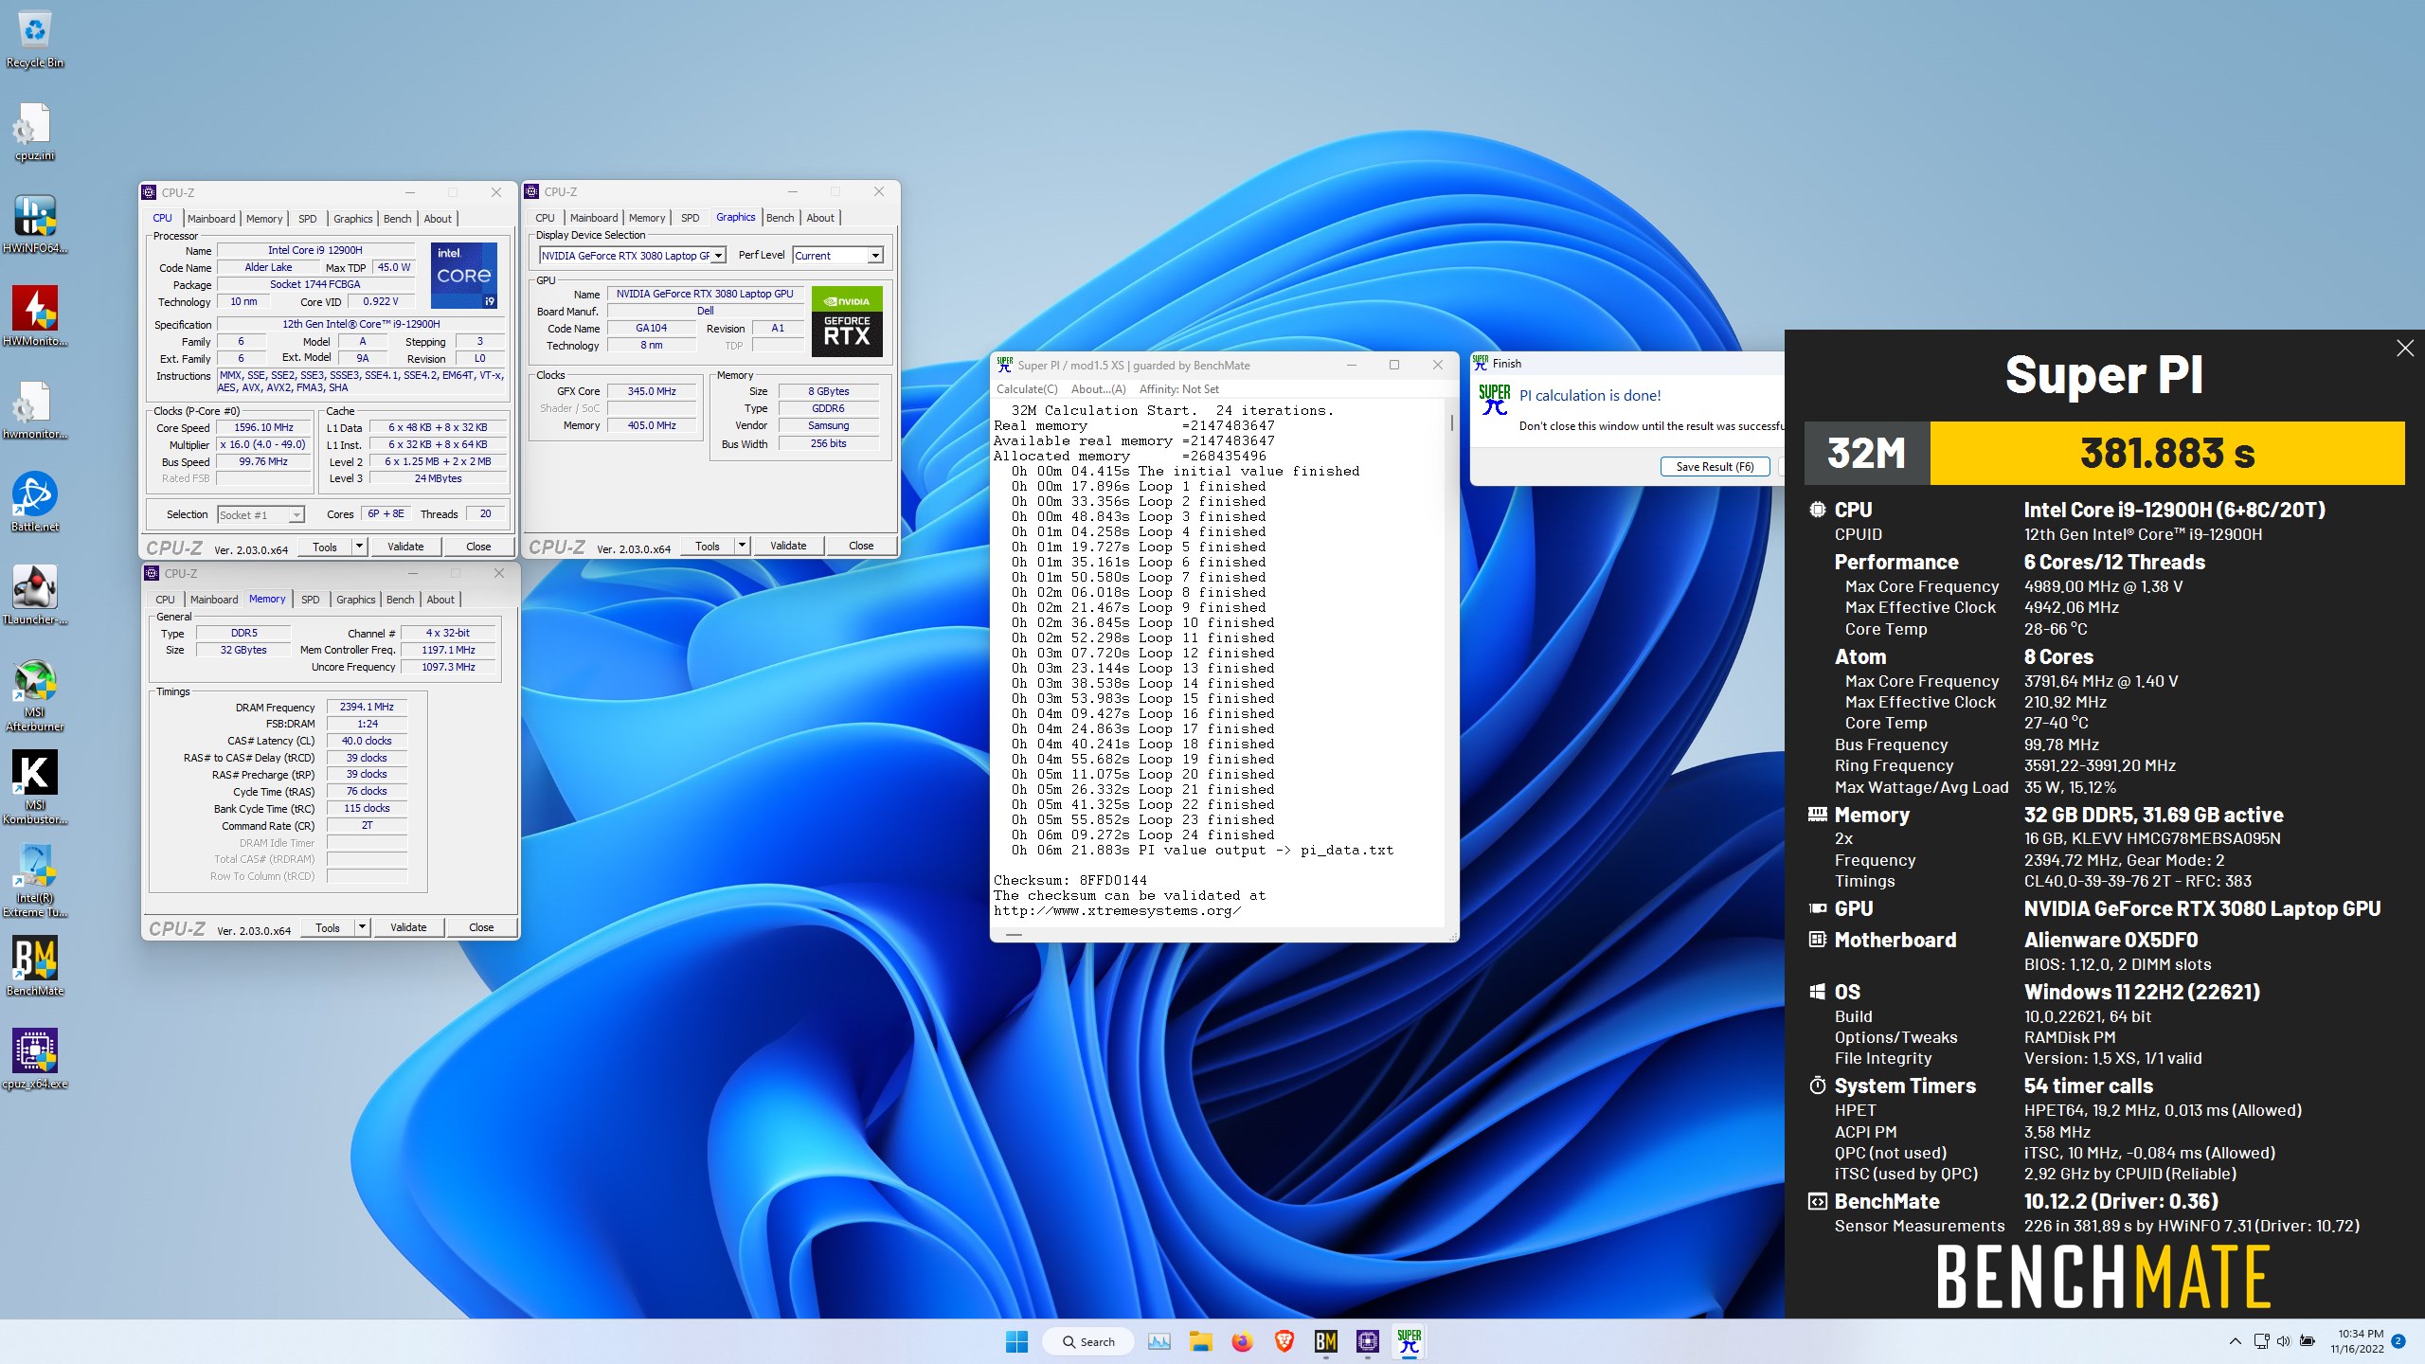2425x1364 pixels.
Task: Select the MSI Kombustor desktop icon
Action: coord(35,788)
